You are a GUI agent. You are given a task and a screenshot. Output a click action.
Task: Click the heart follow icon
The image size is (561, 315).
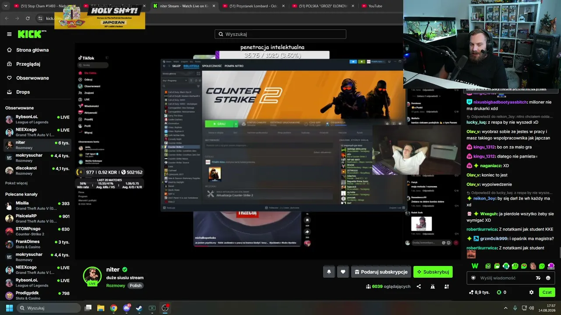[x=343, y=272]
